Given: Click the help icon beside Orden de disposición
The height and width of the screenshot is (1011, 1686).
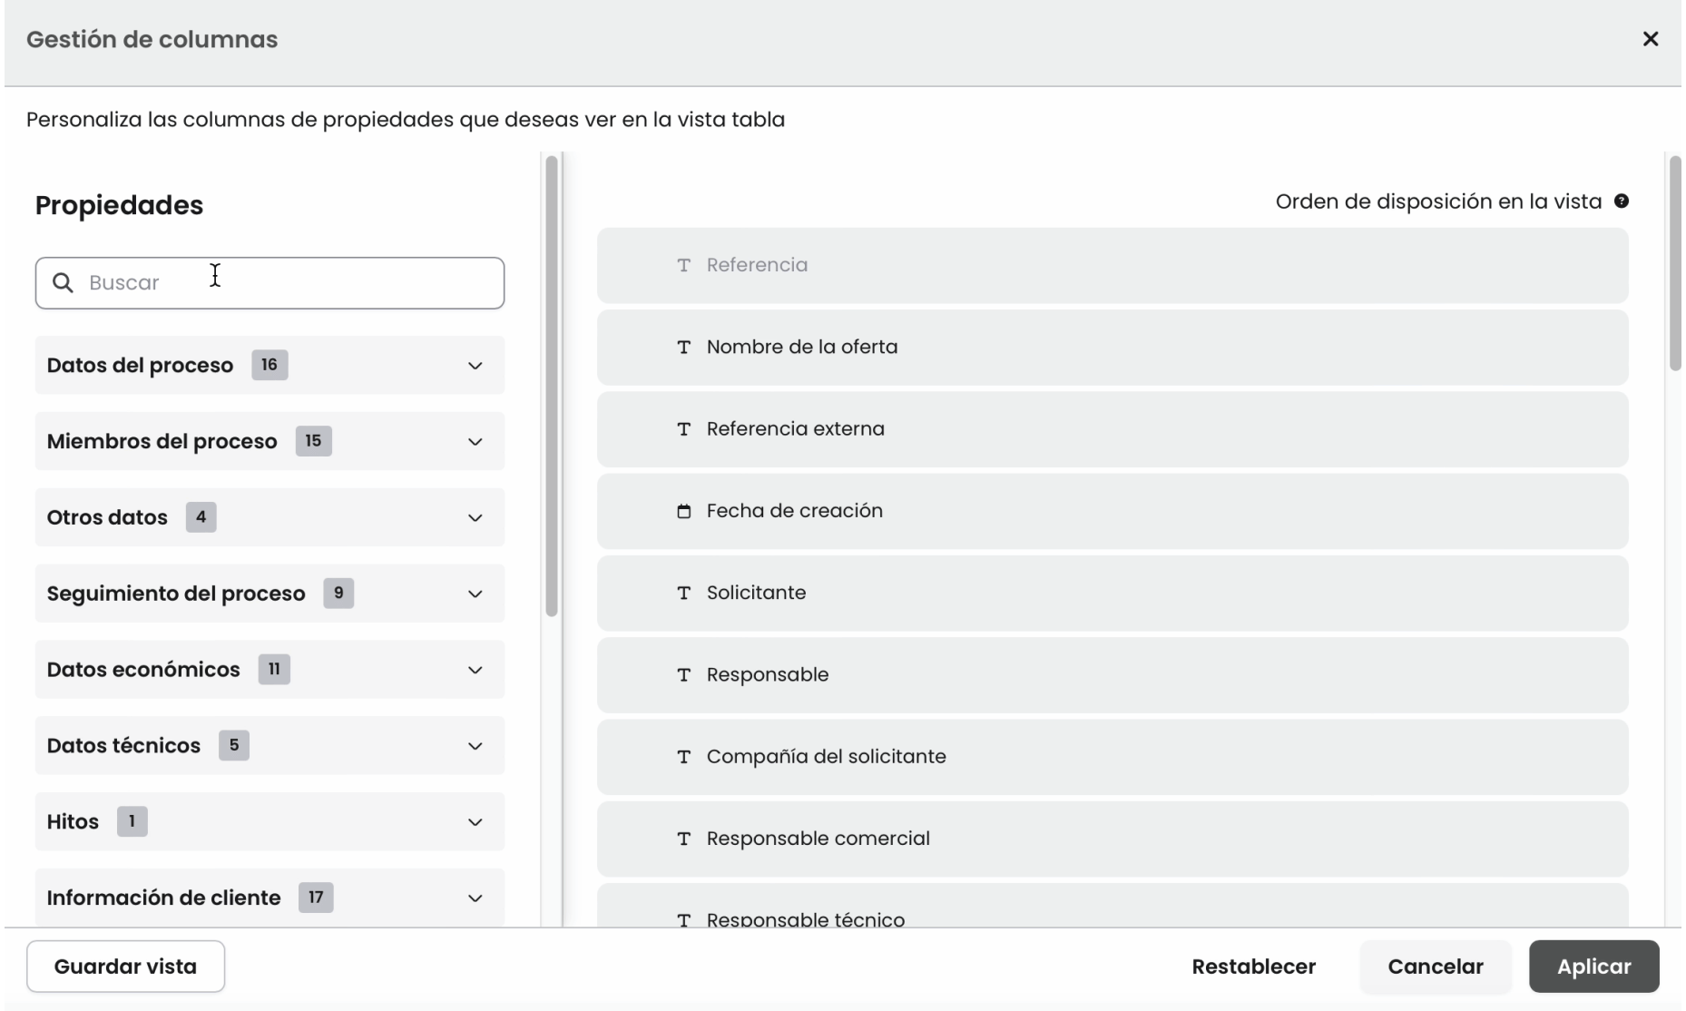Looking at the screenshot, I should [x=1622, y=201].
